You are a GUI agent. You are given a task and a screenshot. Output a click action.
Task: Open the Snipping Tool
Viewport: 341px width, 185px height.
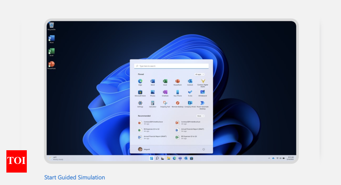tap(165, 104)
